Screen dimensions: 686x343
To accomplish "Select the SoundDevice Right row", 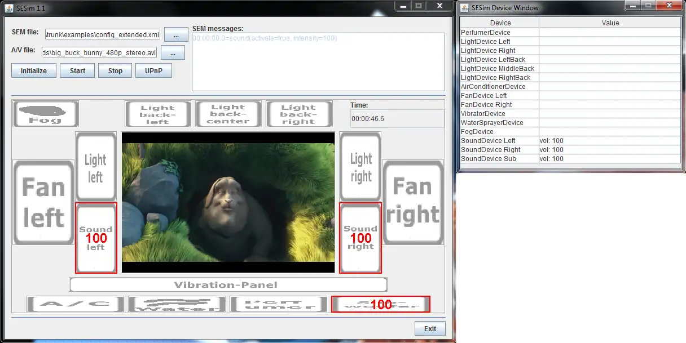I will [x=571, y=150].
